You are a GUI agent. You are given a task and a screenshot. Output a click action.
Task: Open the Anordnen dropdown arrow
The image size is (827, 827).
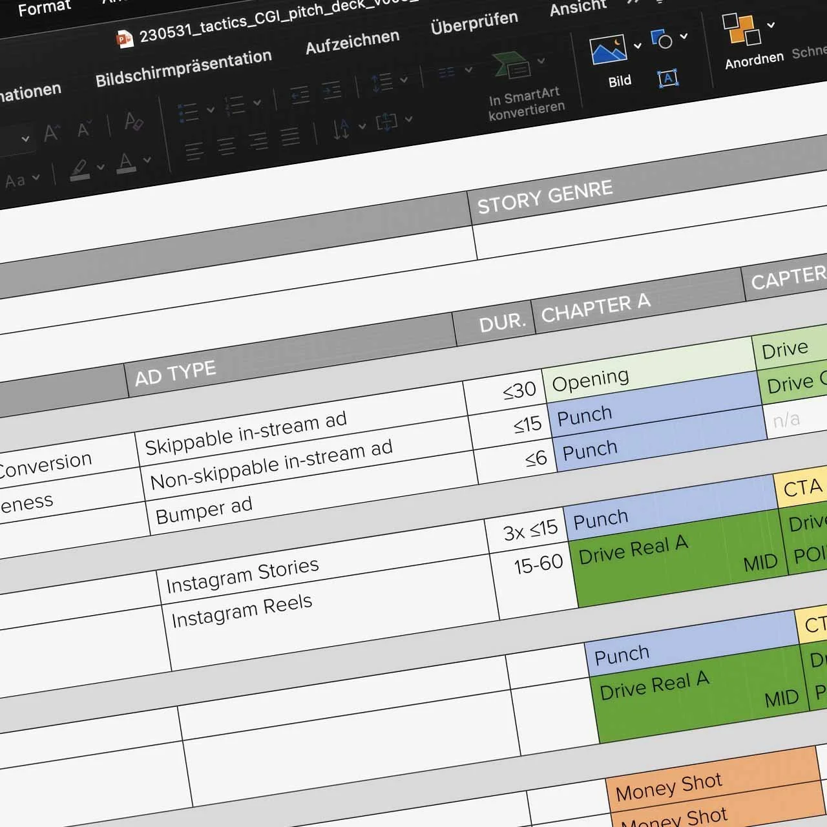[771, 25]
